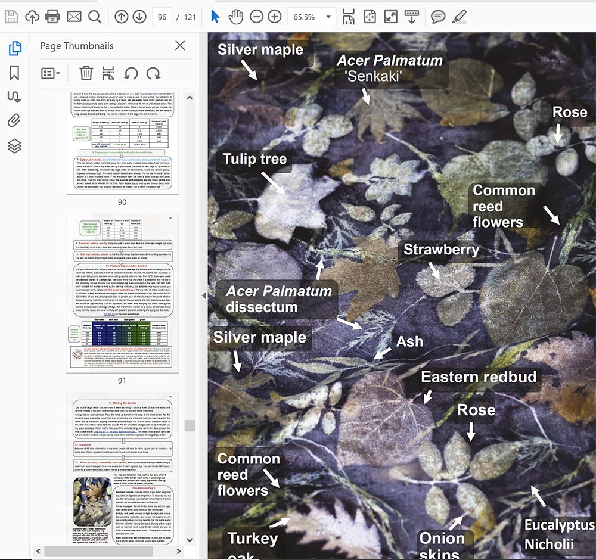Send file by email icon
This screenshot has width=596, height=560.
tap(74, 17)
